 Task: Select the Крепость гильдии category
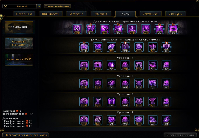pos(19,43)
